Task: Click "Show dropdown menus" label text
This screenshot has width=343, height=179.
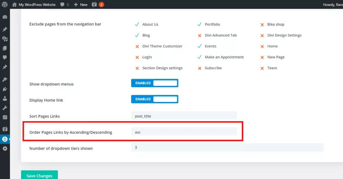Action: tap(51, 84)
